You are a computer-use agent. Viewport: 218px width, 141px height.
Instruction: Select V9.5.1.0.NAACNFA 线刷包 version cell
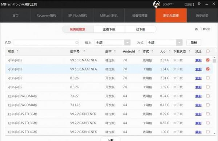pos(84,60)
